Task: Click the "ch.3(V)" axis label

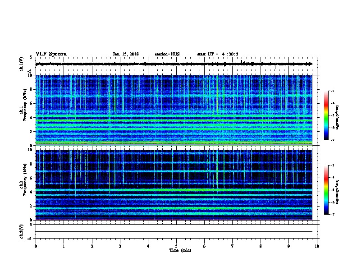Action: (x=21, y=231)
